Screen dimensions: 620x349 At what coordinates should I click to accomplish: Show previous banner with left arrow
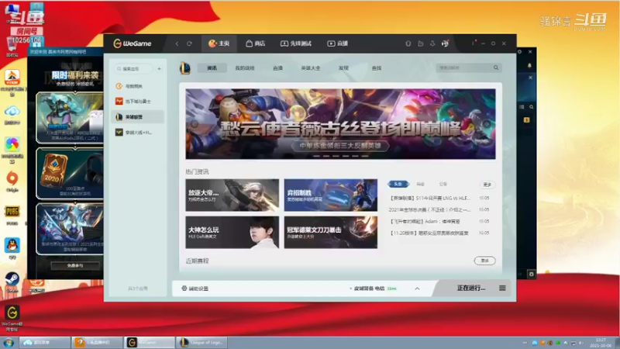pyautogui.click(x=195, y=124)
